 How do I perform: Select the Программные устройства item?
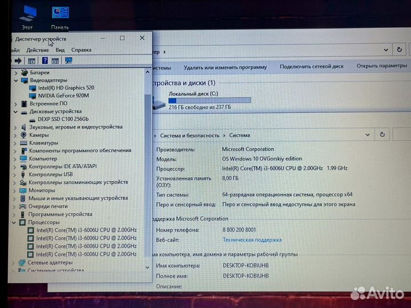click(60, 214)
